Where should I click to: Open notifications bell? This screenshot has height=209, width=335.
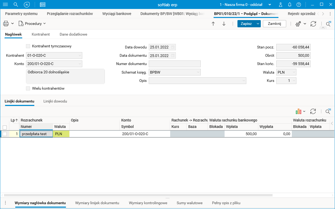click(x=290, y=5)
